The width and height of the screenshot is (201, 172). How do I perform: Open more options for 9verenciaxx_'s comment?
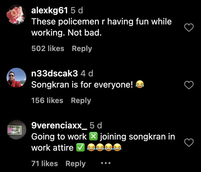pos(105,163)
